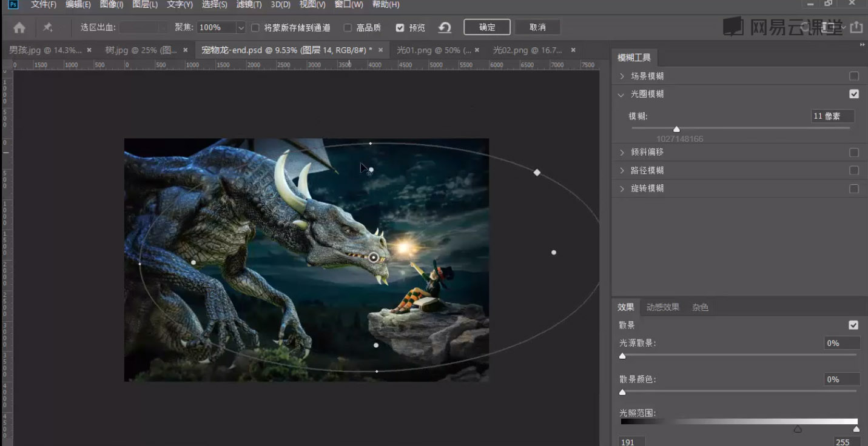Click the reset blur pins arrow icon
The height and width of the screenshot is (446, 868).
[445, 27]
